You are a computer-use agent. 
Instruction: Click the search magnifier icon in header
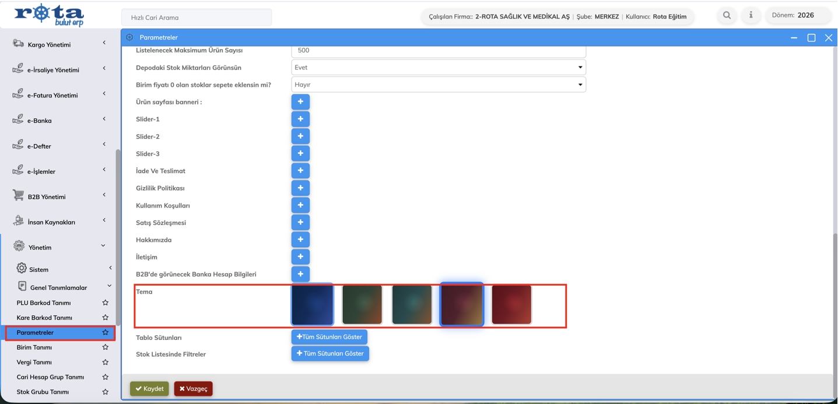click(727, 16)
